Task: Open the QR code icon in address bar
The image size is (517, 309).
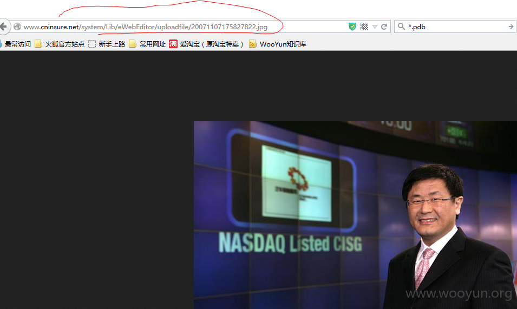Action: (x=364, y=27)
